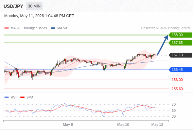Toggle the MA 20 + Bollinger Bands legend
This screenshot has width=193, height=130.
click(26, 28)
